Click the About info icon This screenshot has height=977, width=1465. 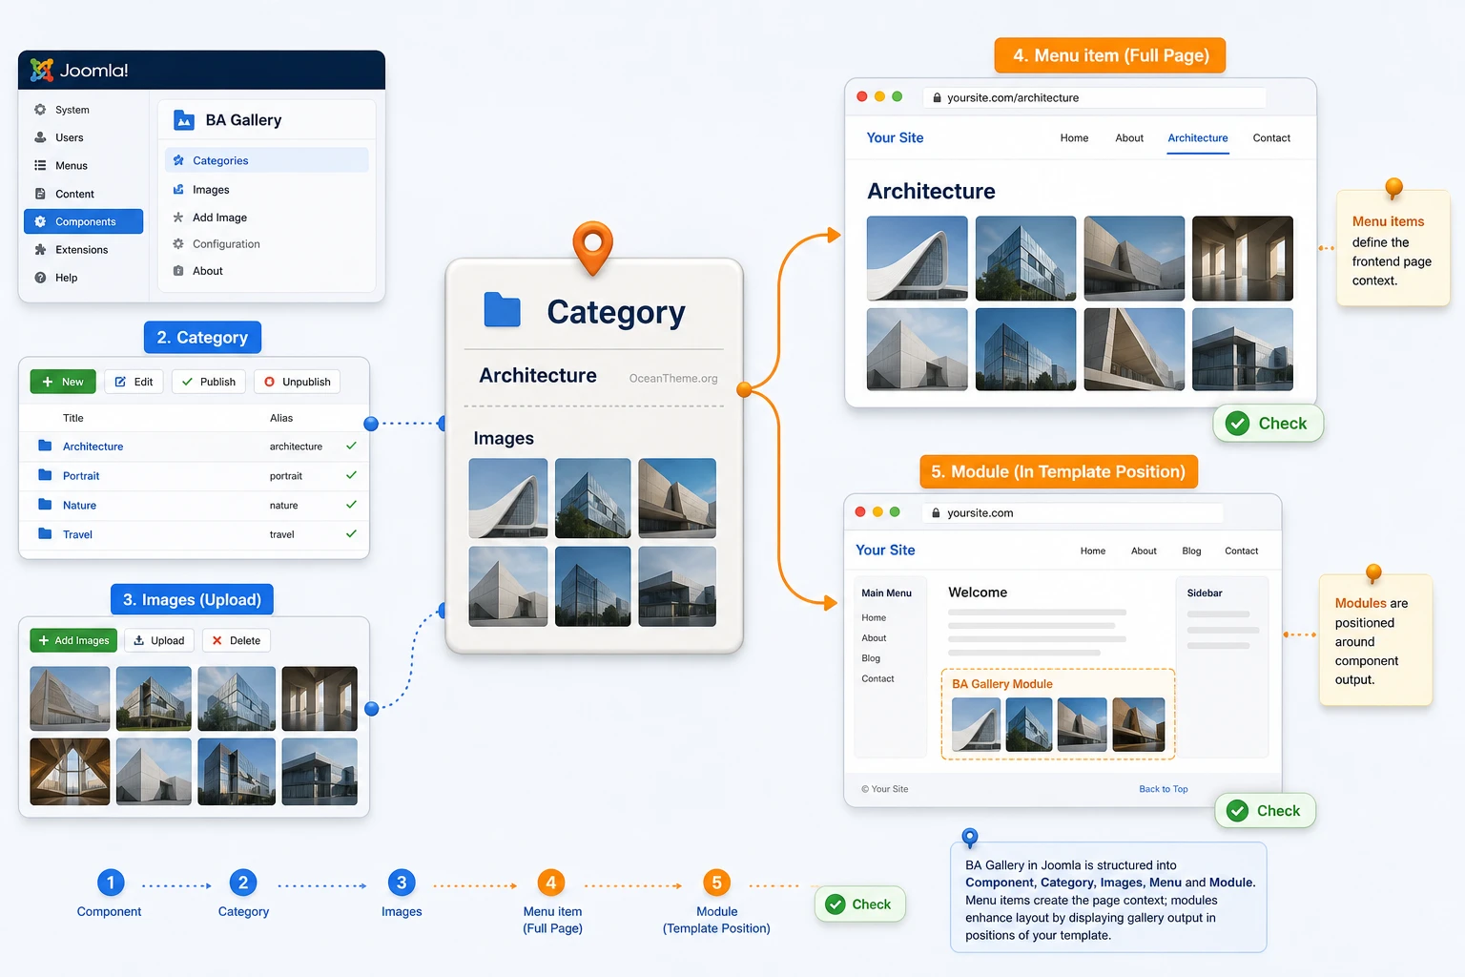(178, 271)
